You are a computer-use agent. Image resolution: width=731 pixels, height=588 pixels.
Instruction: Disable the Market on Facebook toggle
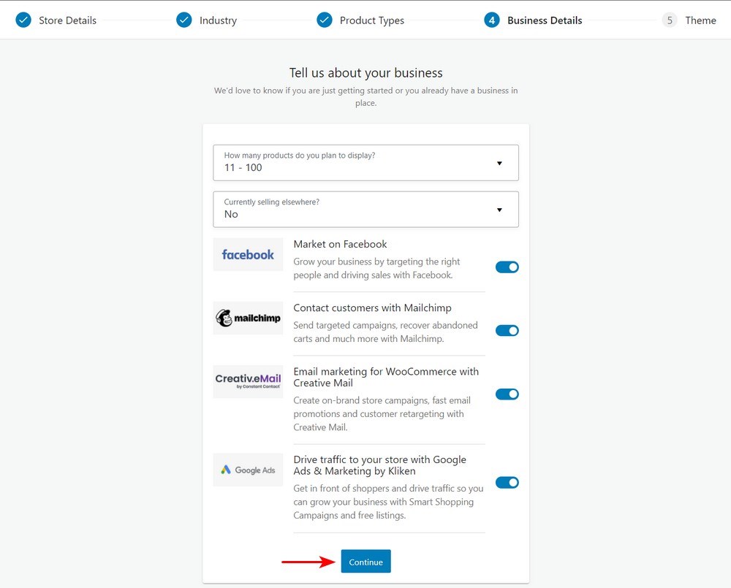click(x=507, y=267)
